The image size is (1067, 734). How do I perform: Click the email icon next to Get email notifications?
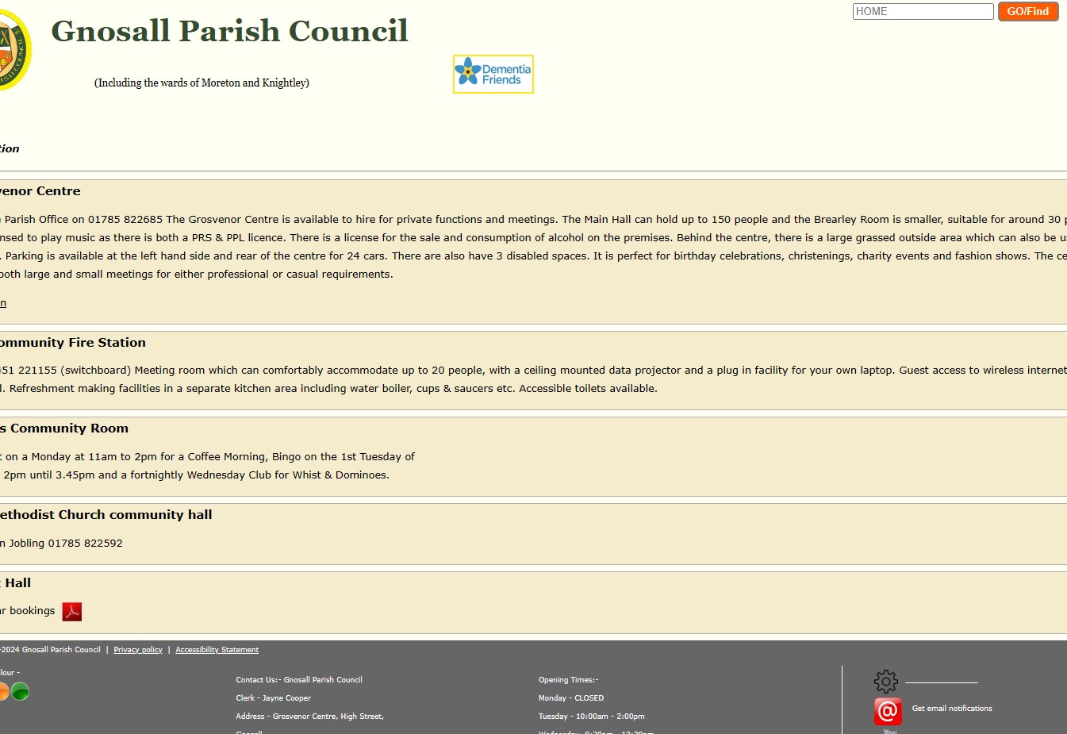pyautogui.click(x=887, y=712)
